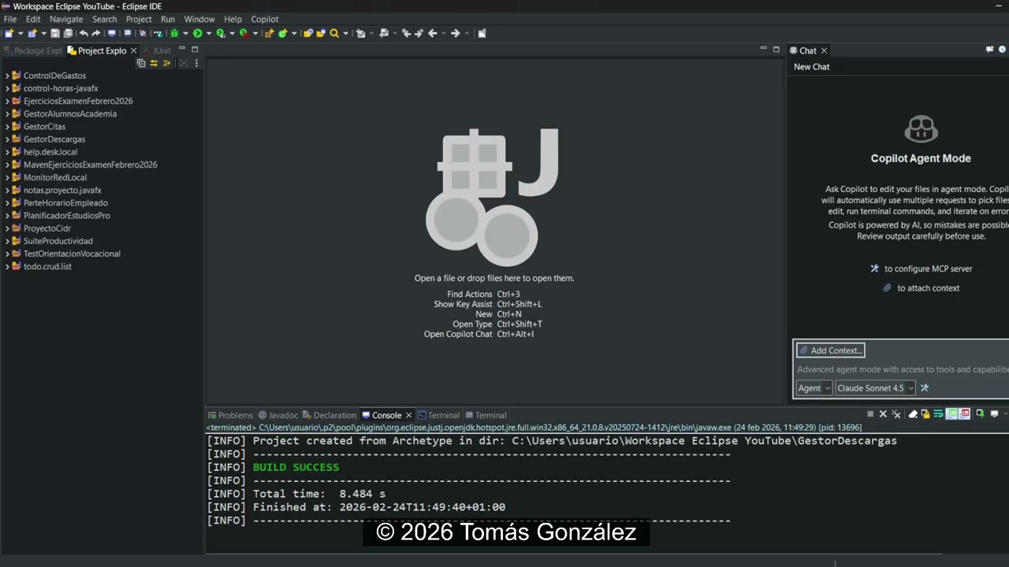The image size is (1009, 567).
Task: Click the Chat view tab
Action: (x=808, y=50)
